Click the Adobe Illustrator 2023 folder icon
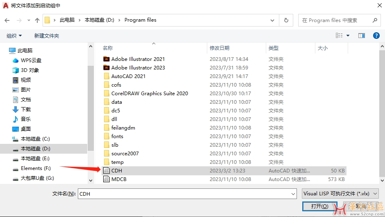The height and width of the screenshot is (217, 385). tap(106, 67)
